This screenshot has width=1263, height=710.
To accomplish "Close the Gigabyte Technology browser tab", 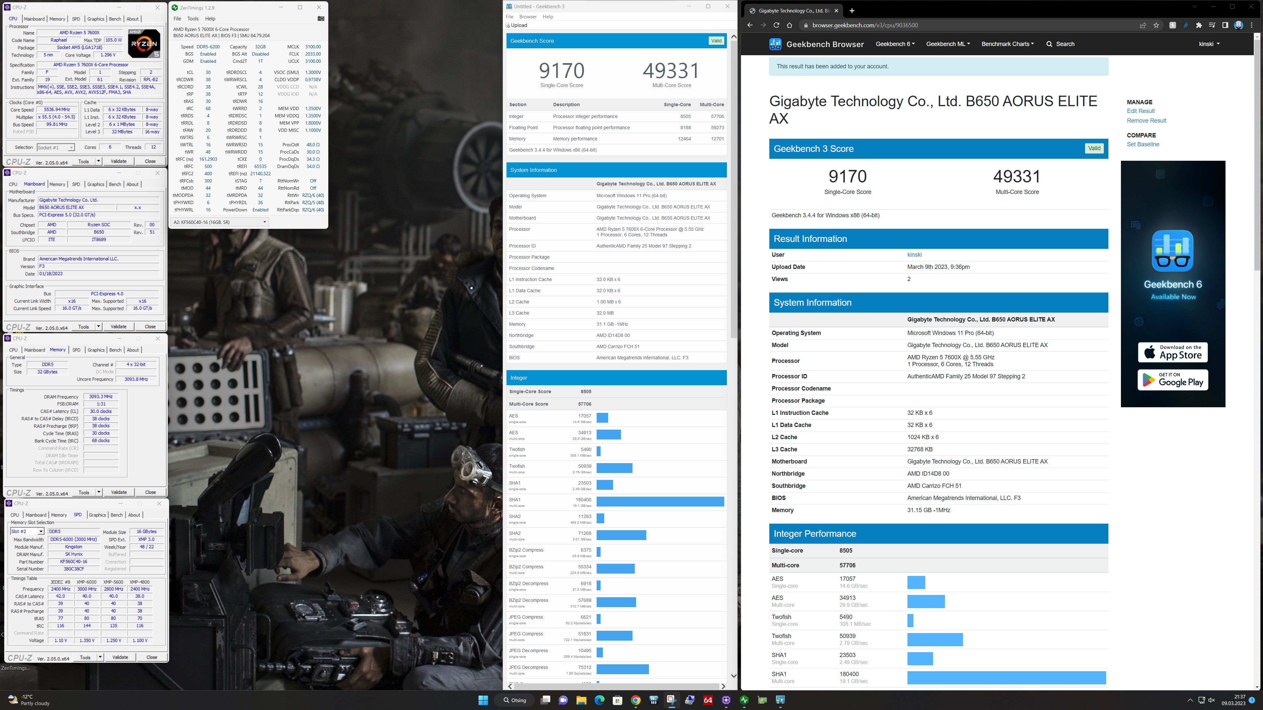I will [x=836, y=11].
